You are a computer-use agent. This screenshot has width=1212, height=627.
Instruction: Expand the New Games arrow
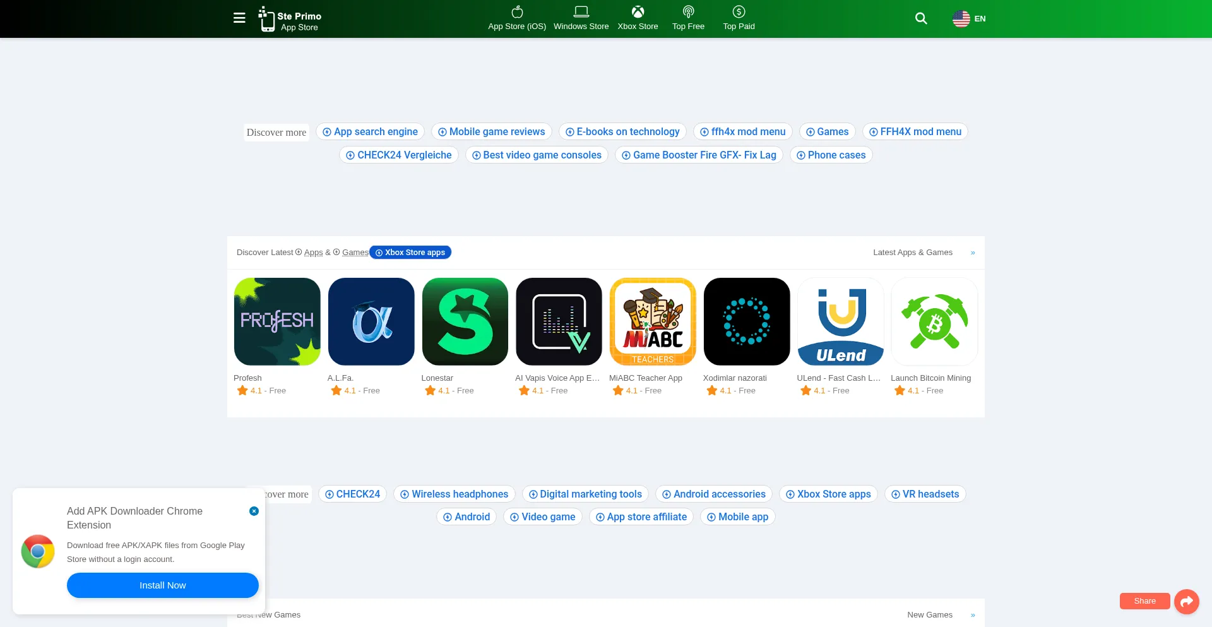click(x=973, y=615)
